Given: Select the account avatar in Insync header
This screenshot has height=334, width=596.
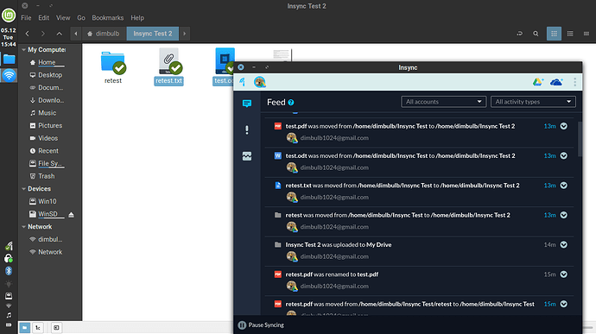Looking at the screenshot, I should (x=260, y=82).
